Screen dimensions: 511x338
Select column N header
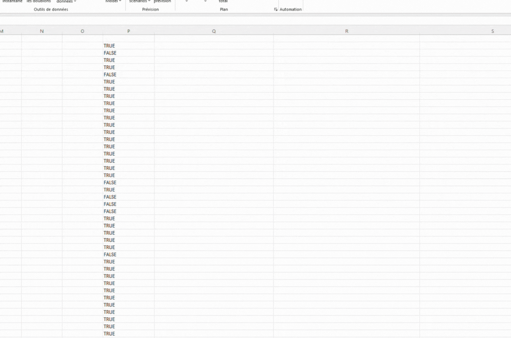(42, 31)
